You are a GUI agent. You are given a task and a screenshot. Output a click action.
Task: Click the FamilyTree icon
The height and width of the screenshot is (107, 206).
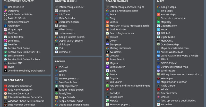(x=56, y=93)
